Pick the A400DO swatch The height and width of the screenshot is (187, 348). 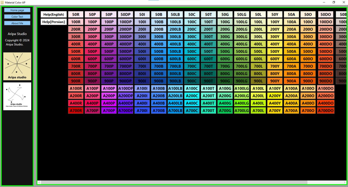326,103
